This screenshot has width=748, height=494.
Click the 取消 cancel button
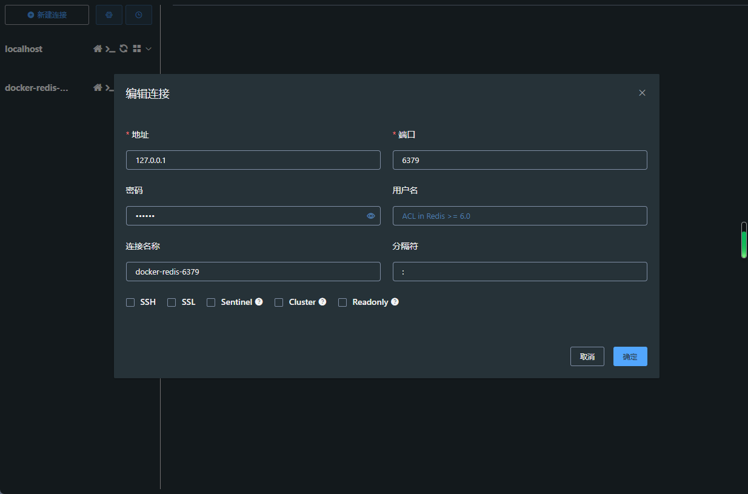pos(587,356)
